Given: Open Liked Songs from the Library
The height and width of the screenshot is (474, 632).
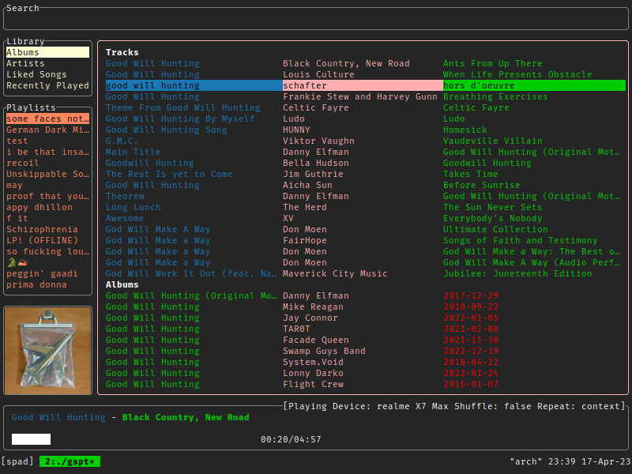Looking at the screenshot, I should [36, 74].
